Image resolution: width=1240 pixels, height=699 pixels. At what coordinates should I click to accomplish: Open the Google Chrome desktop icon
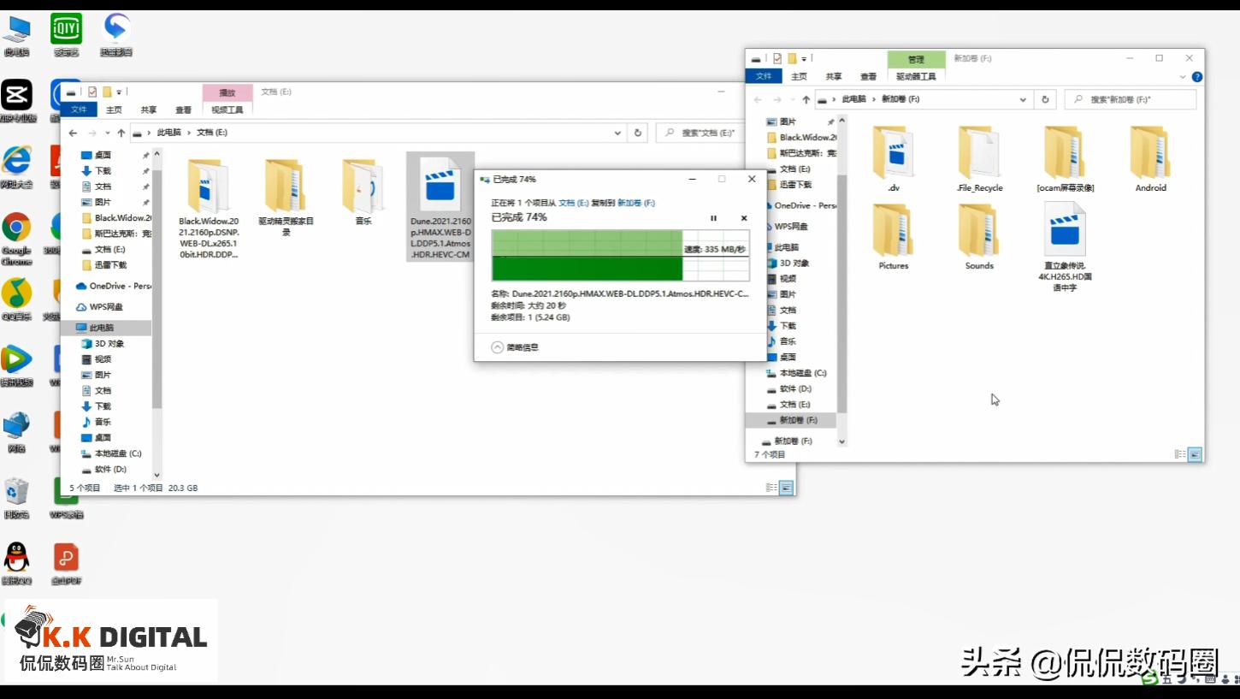tap(16, 228)
